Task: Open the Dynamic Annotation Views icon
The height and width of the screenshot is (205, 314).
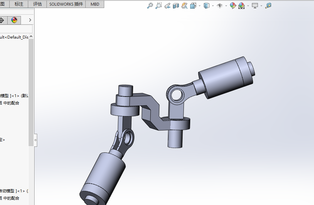Action: [x=185, y=6]
